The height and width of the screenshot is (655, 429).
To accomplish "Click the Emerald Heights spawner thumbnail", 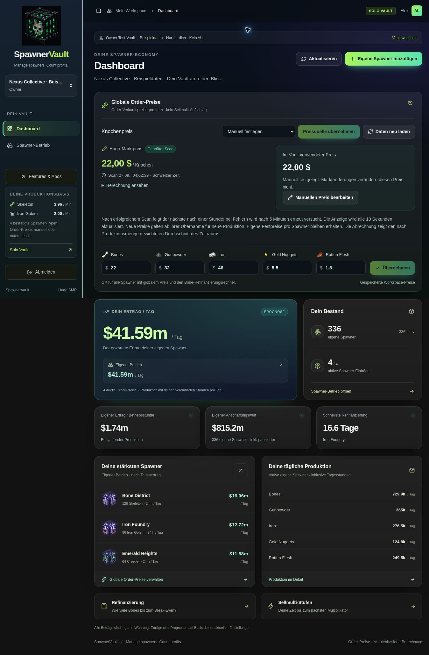I will 110,557.
